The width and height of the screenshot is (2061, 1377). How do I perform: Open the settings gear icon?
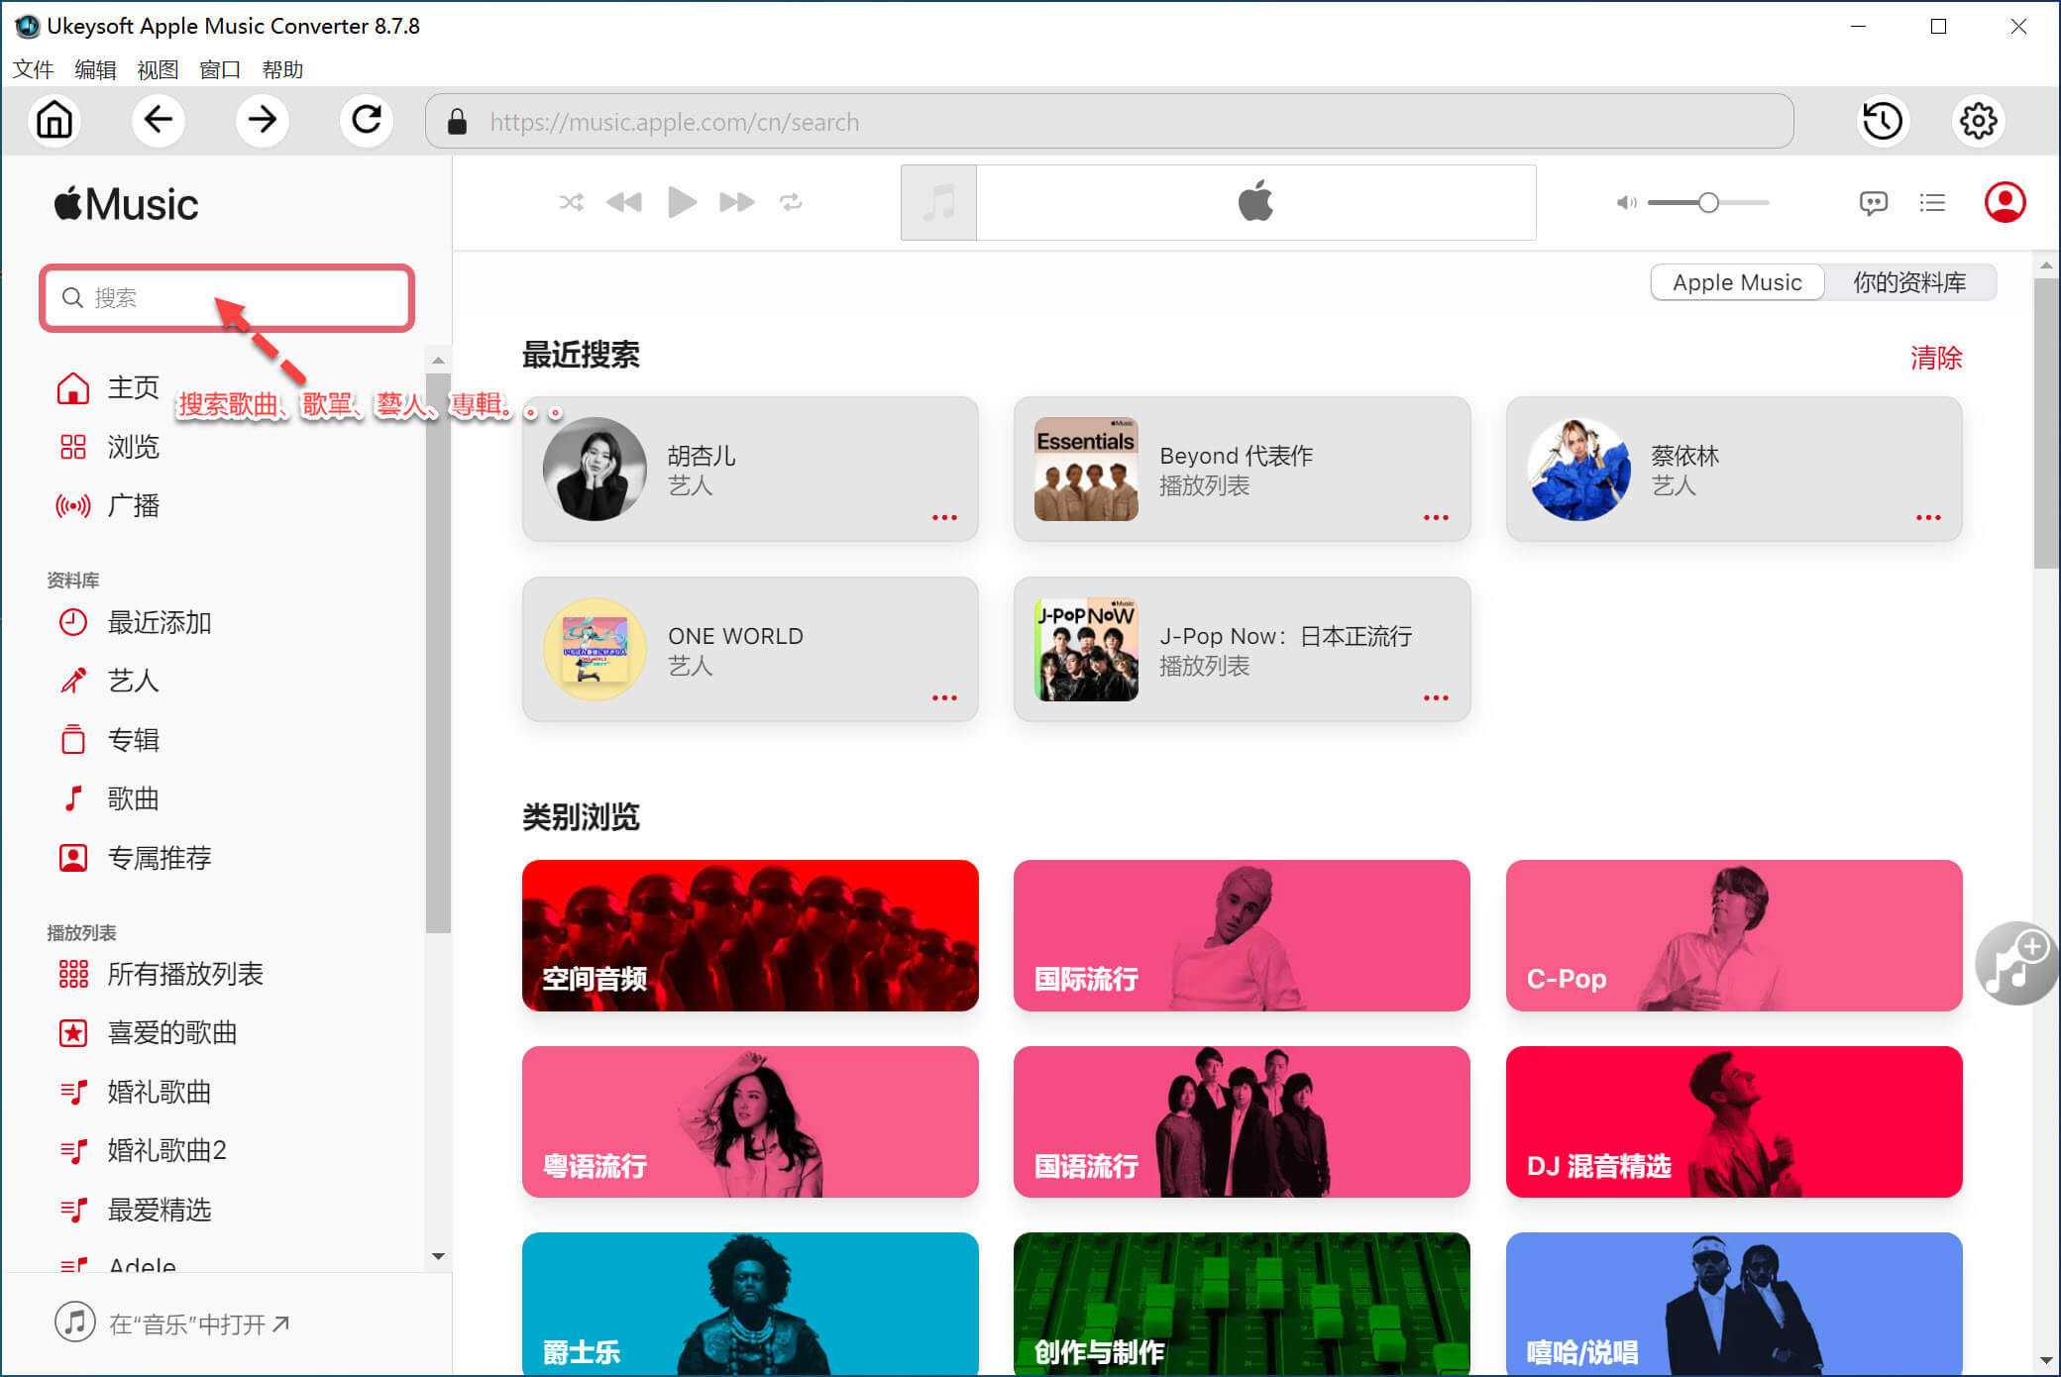pyautogui.click(x=1978, y=120)
